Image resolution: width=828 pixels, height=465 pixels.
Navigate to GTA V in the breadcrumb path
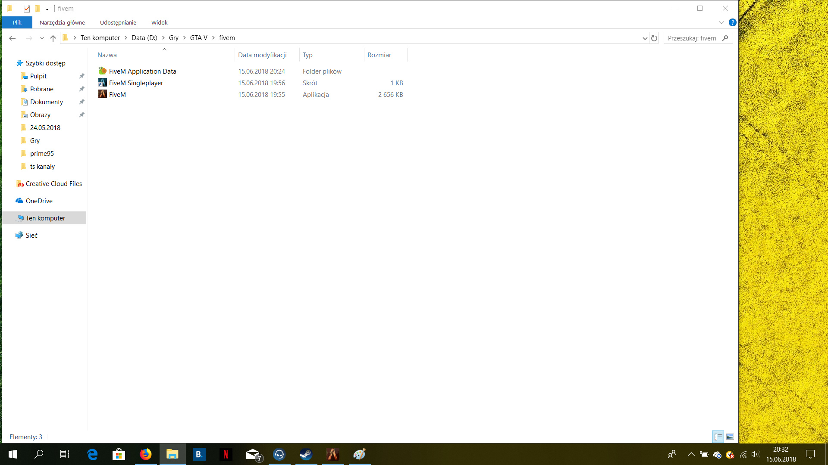(199, 37)
